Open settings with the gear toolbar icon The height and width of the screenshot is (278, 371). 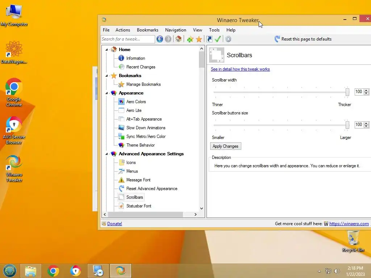point(228,39)
